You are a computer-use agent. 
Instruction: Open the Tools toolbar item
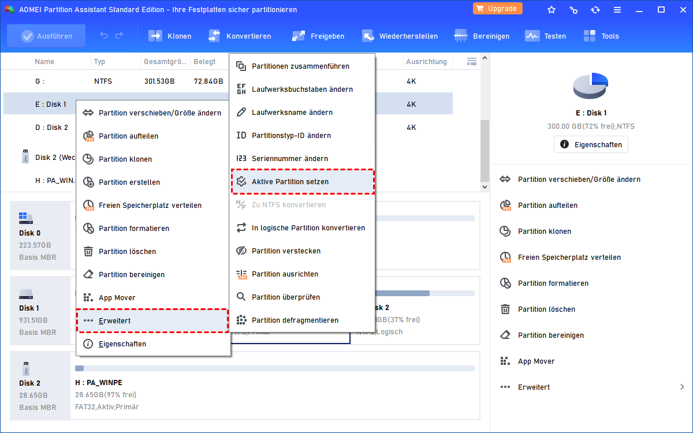[601, 36]
